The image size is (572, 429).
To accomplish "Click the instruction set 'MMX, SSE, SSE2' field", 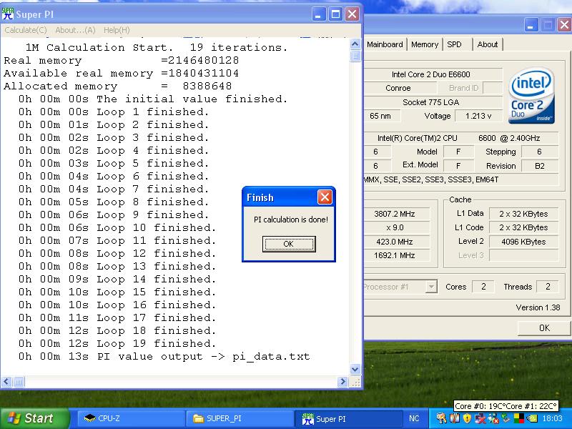I will point(461,179).
